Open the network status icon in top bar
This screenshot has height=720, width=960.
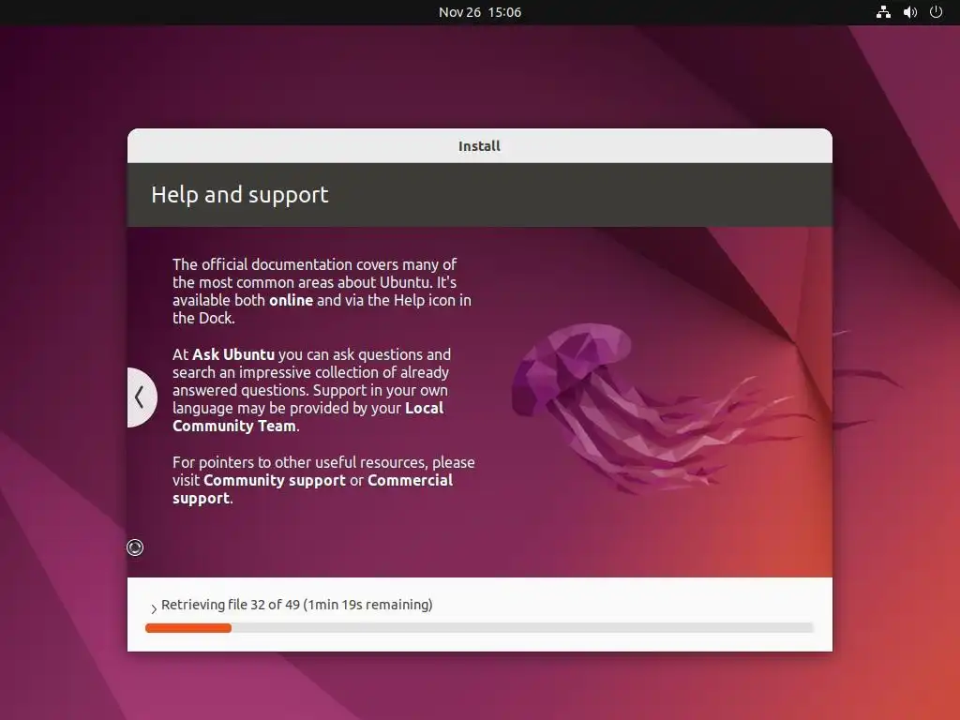(x=883, y=12)
